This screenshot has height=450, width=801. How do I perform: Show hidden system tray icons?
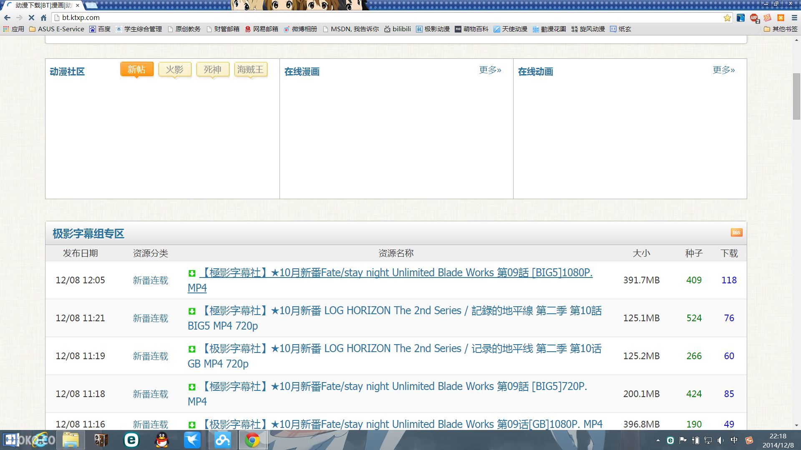click(658, 440)
